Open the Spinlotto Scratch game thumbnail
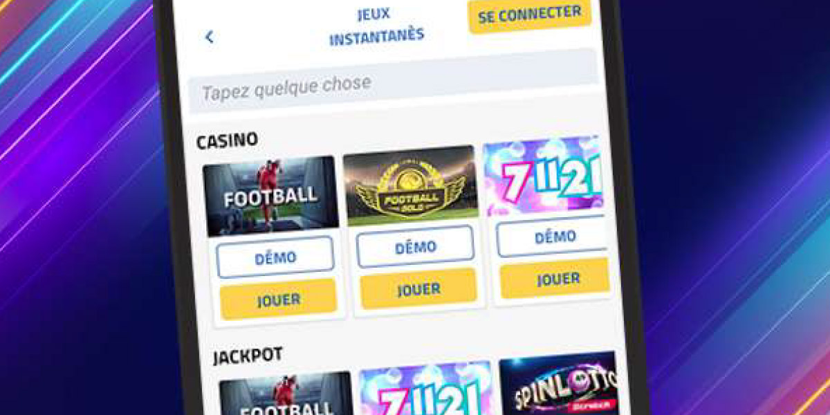The height and width of the screenshot is (415, 830). point(559,383)
